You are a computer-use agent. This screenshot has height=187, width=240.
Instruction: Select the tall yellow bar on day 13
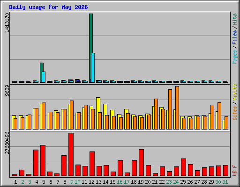98,105
